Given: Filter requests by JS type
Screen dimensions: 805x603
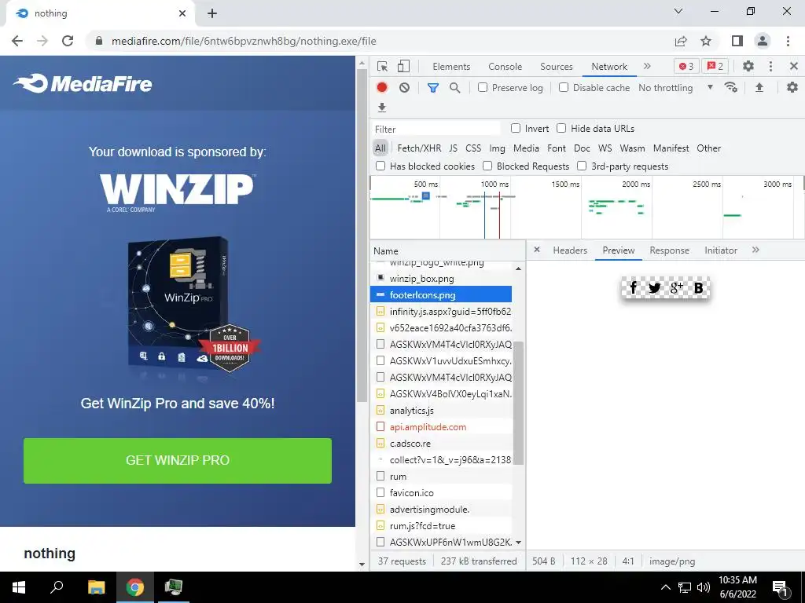Looking at the screenshot, I should [453, 148].
